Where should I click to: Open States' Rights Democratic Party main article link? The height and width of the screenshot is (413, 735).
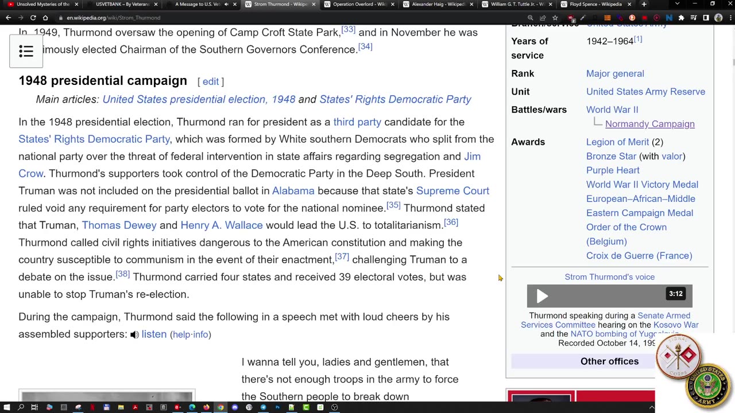point(395,99)
